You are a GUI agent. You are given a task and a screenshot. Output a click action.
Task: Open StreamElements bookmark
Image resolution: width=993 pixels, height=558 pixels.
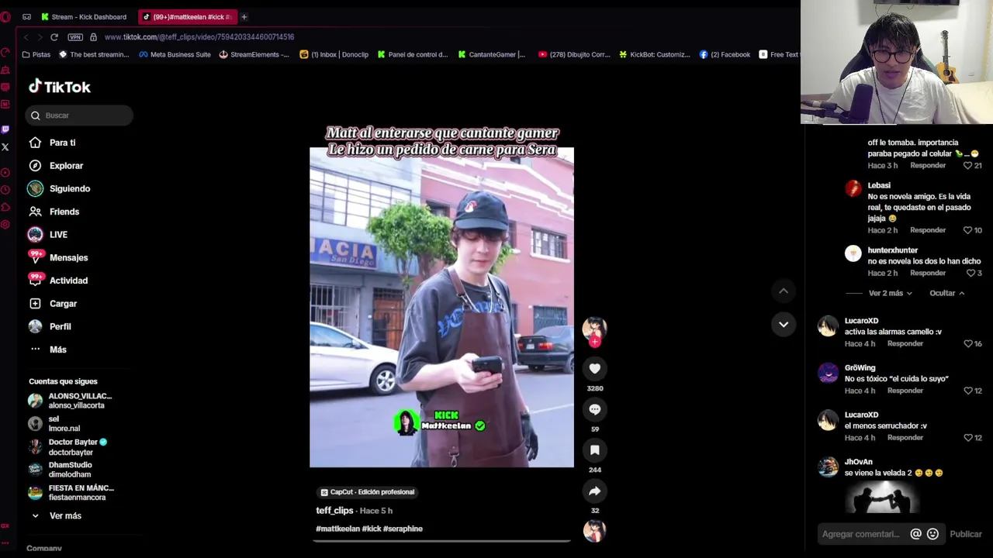tap(254, 54)
